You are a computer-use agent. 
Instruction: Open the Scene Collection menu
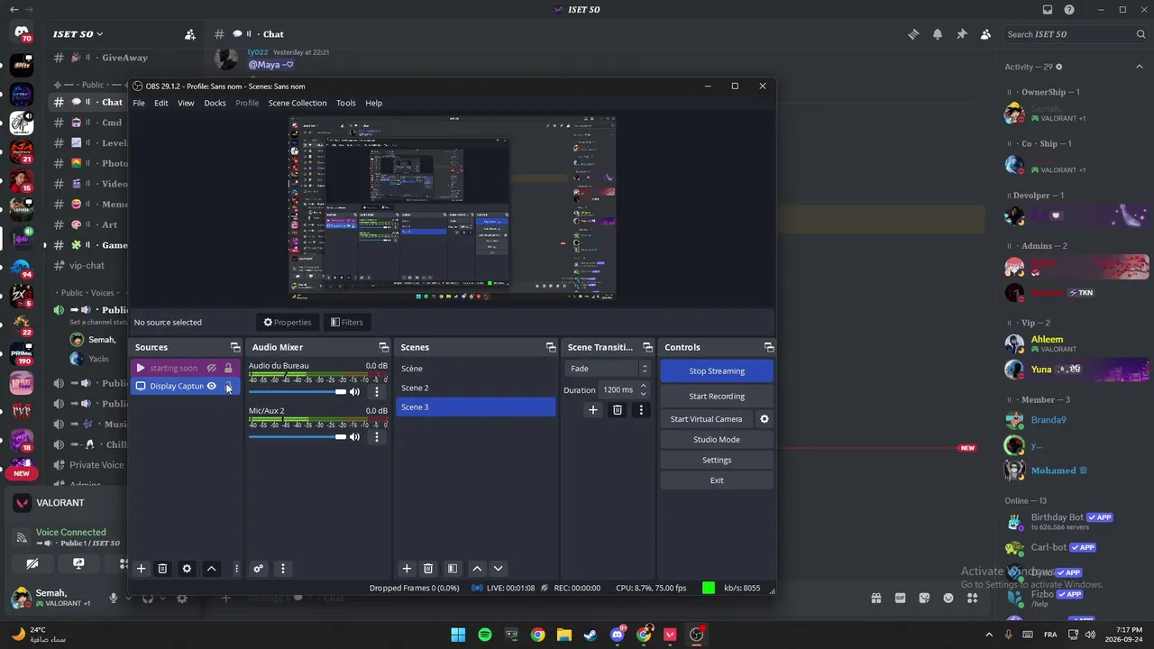coord(298,103)
